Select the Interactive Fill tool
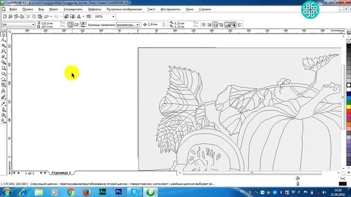The width and height of the screenshot is (351, 197). click(3, 120)
